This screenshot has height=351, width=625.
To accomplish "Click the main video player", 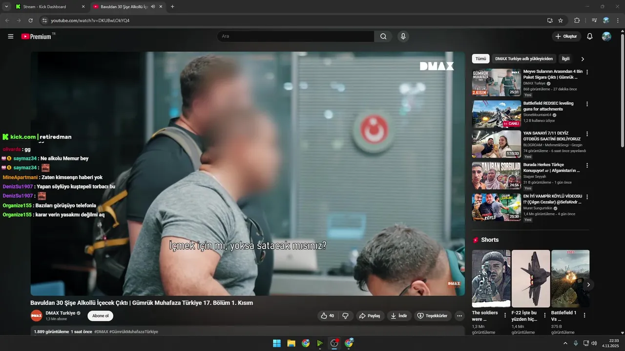I will point(248,174).
